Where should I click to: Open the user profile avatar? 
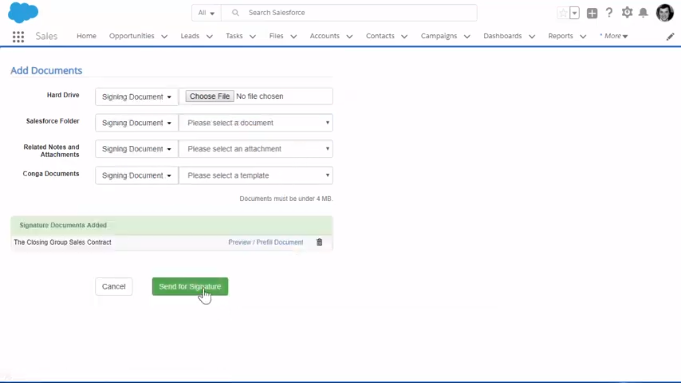(664, 13)
